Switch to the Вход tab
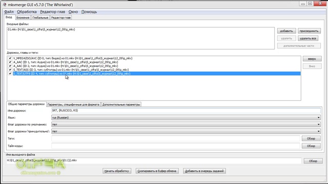 coord(9,17)
